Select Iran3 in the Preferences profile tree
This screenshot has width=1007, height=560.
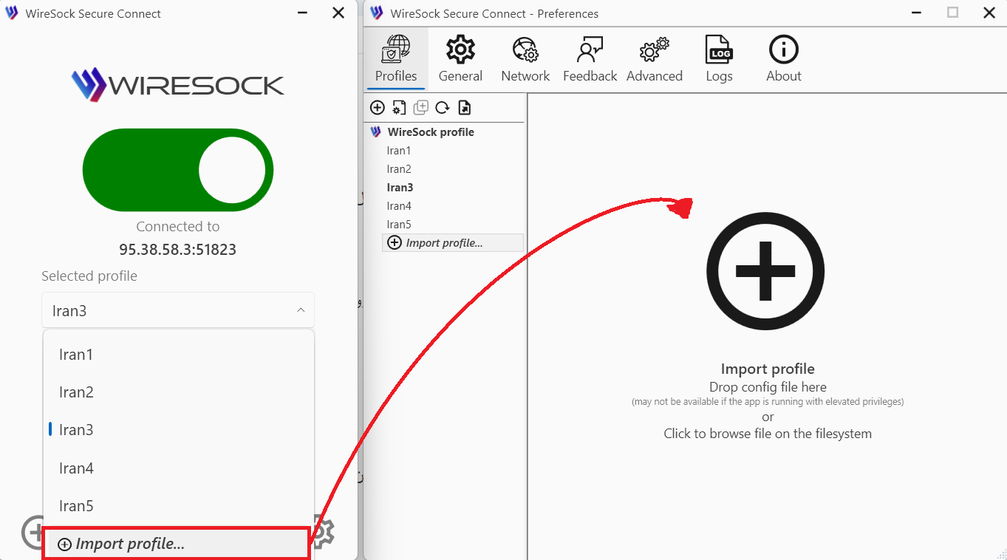pos(400,188)
